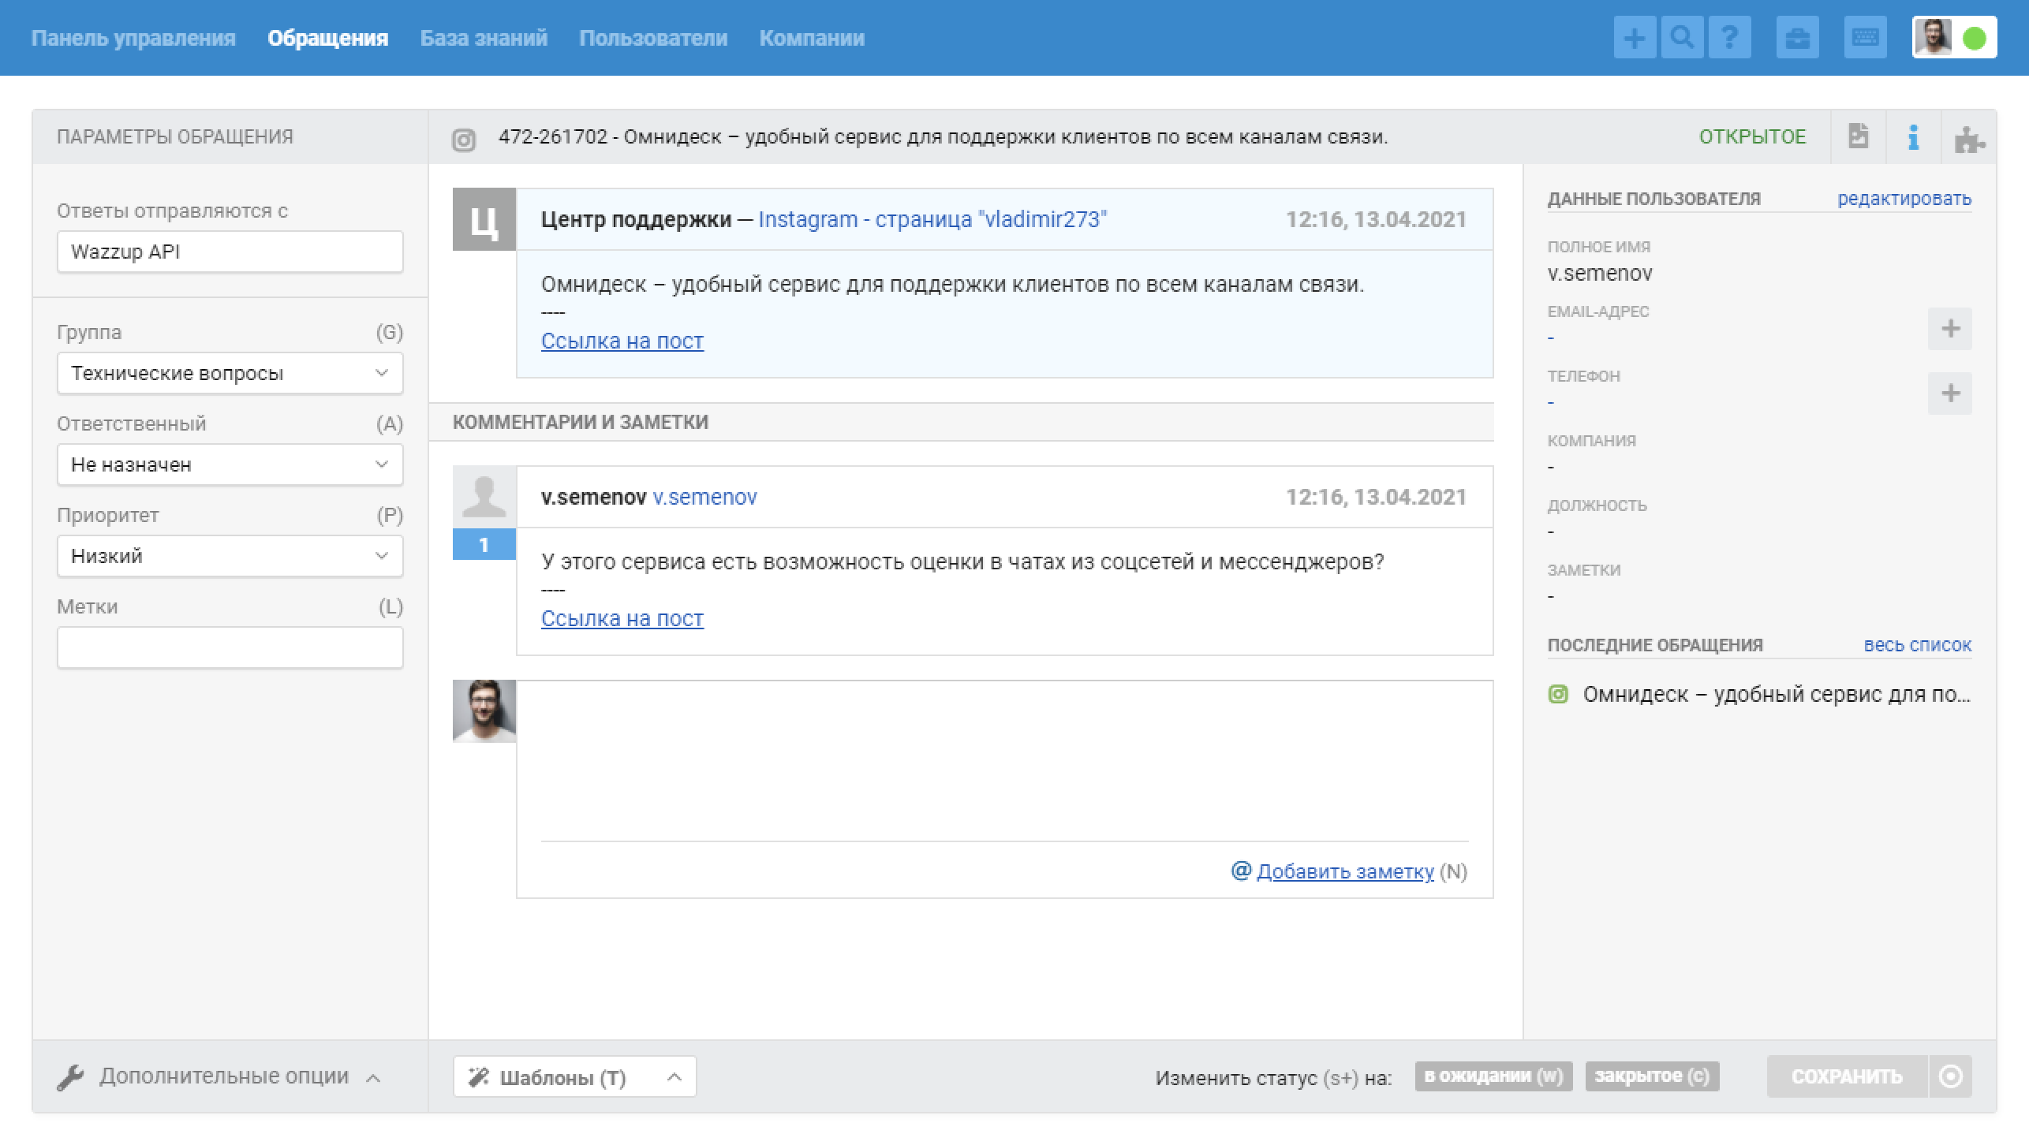Click the agent photo beside reply box
2029x1145 pixels.
484,711
